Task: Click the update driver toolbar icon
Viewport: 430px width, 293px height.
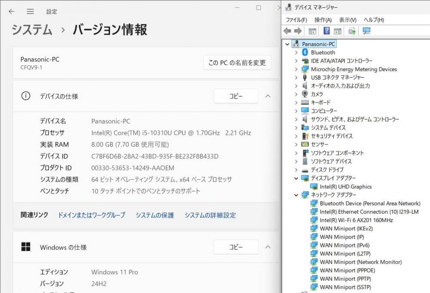Action: (x=352, y=31)
